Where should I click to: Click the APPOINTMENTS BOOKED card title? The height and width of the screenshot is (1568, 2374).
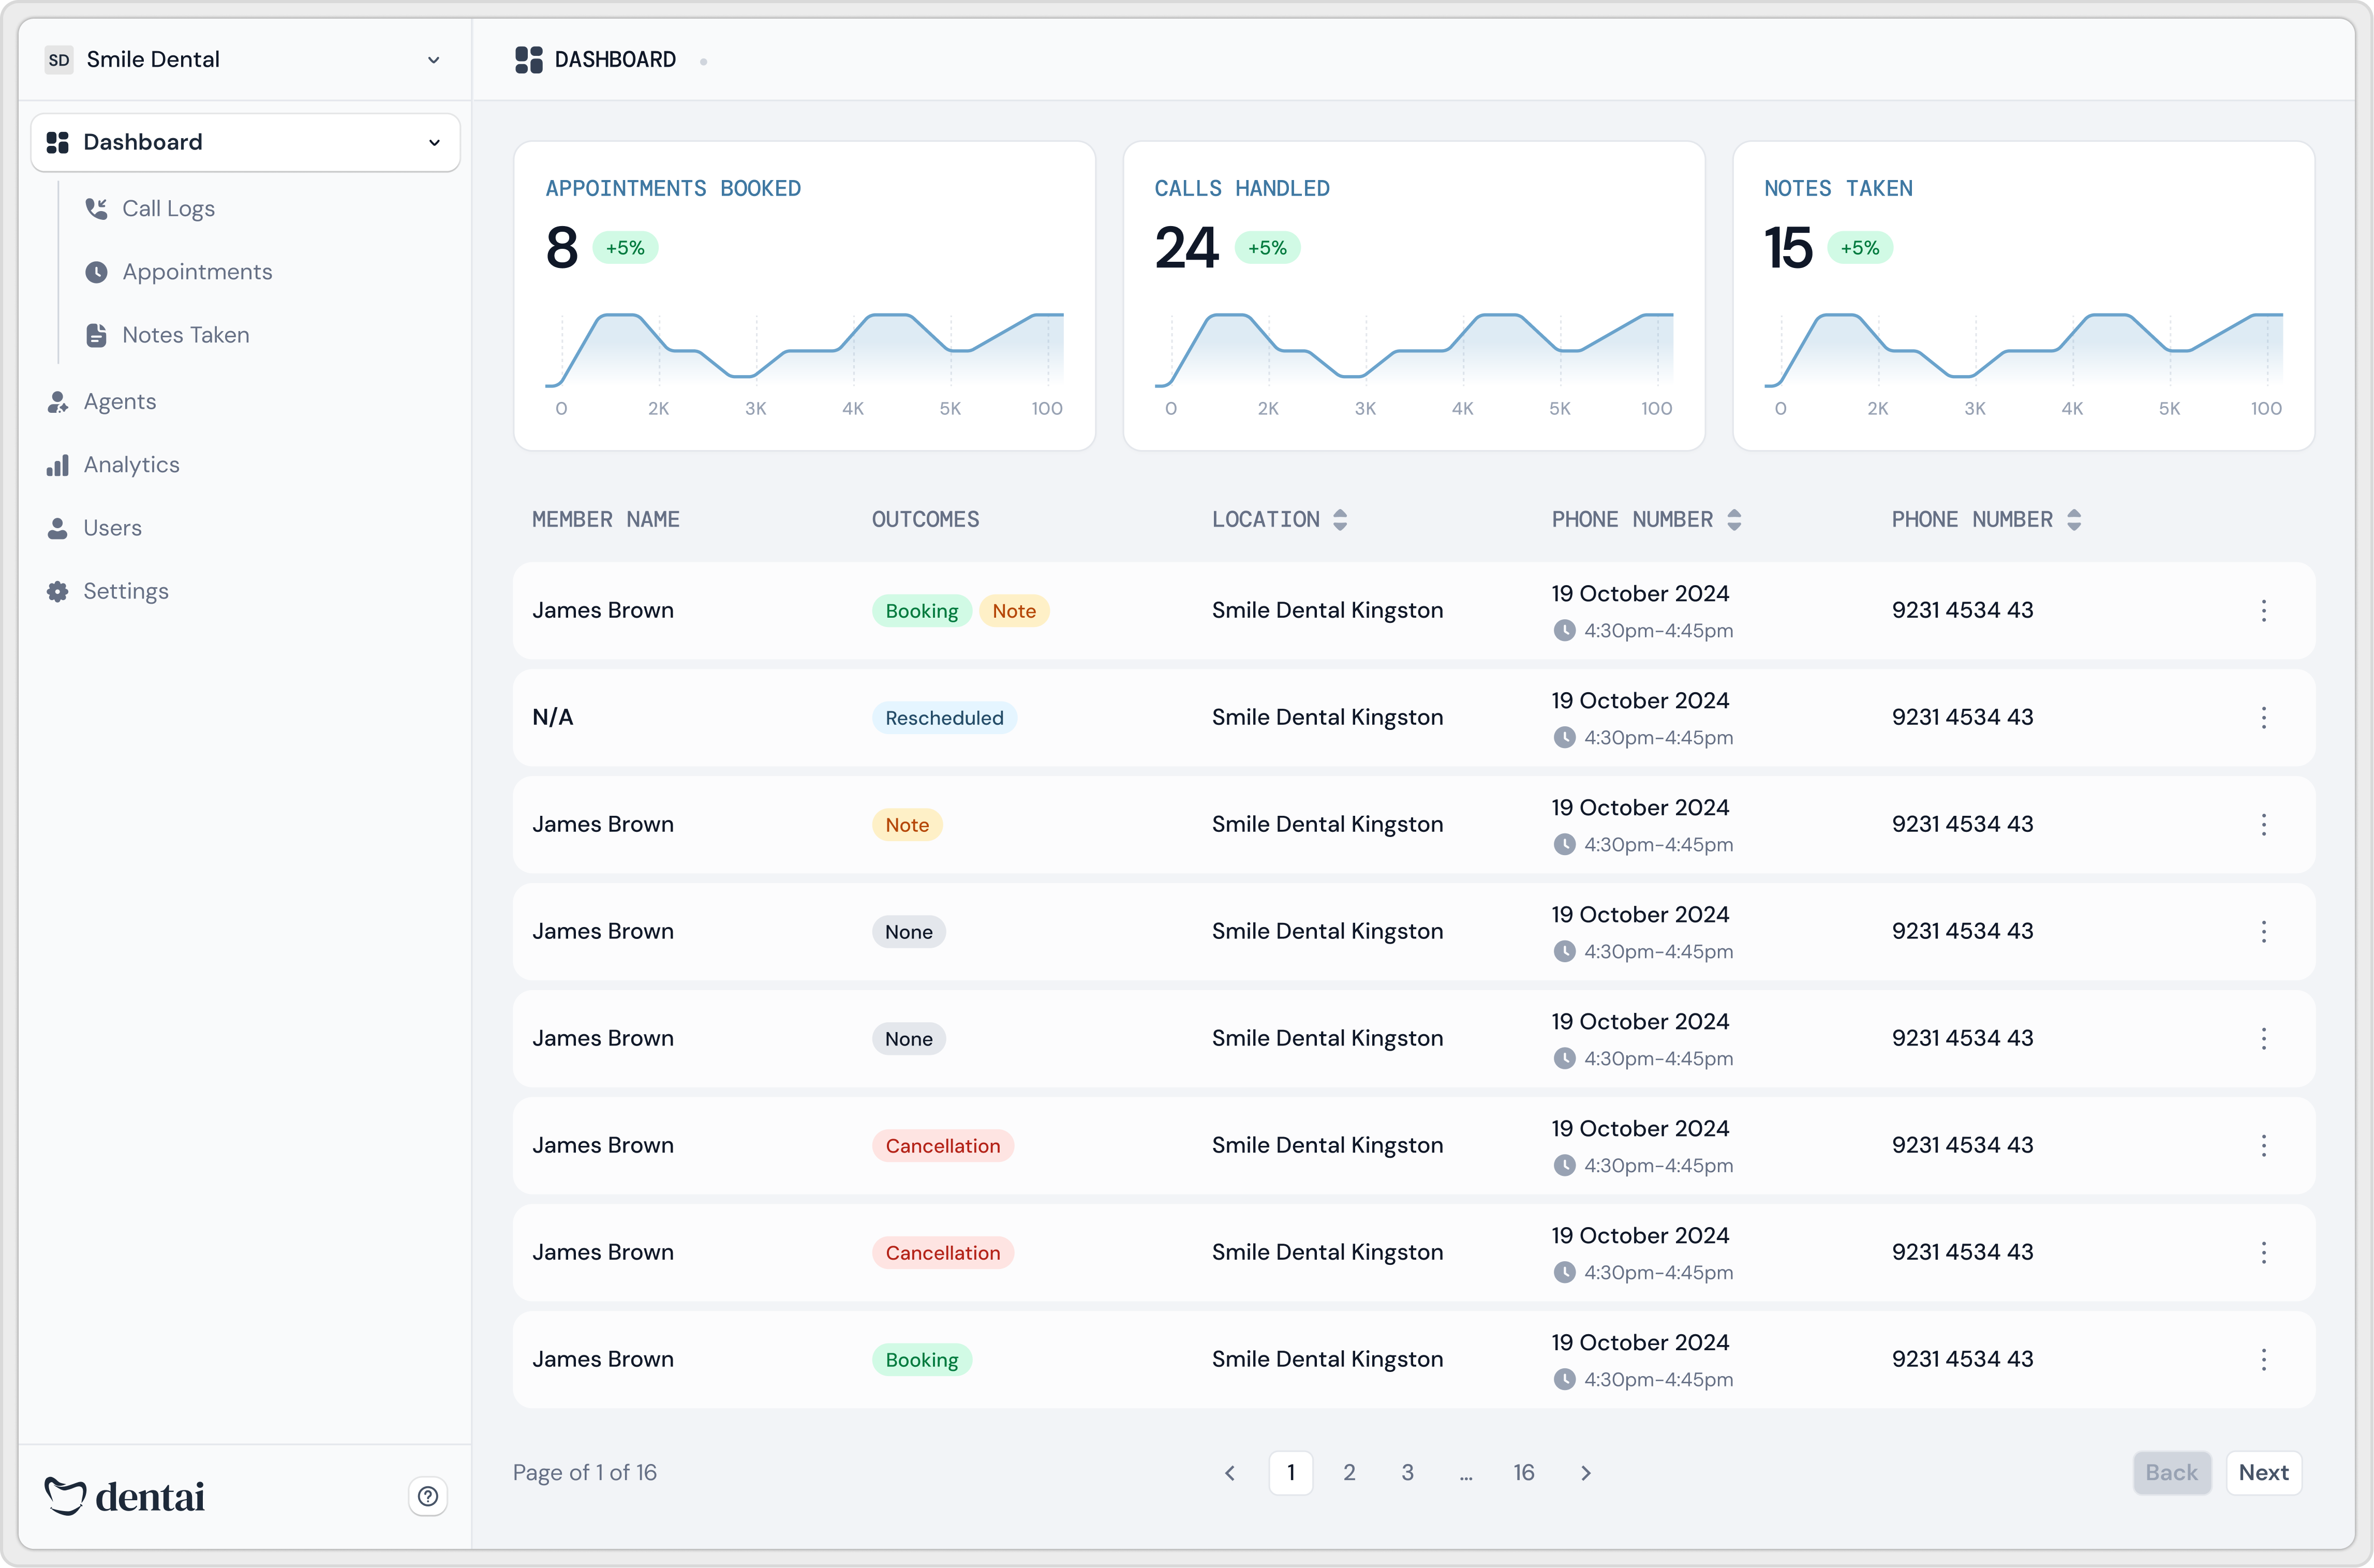[x=673, y=189]
